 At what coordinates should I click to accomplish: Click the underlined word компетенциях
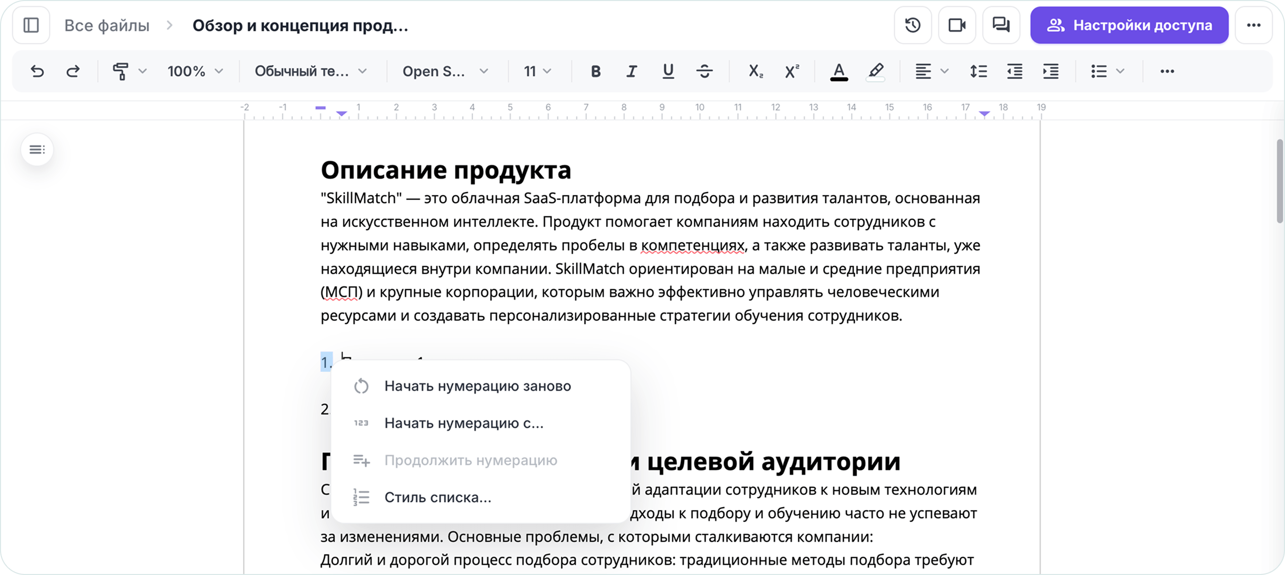[x=693, y=245]
